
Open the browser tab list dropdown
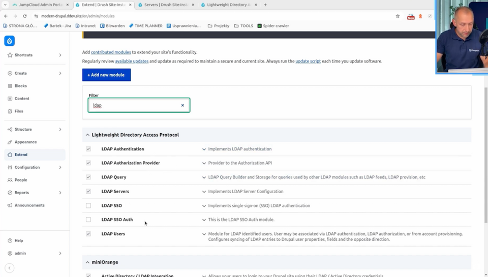coord(5,5)
